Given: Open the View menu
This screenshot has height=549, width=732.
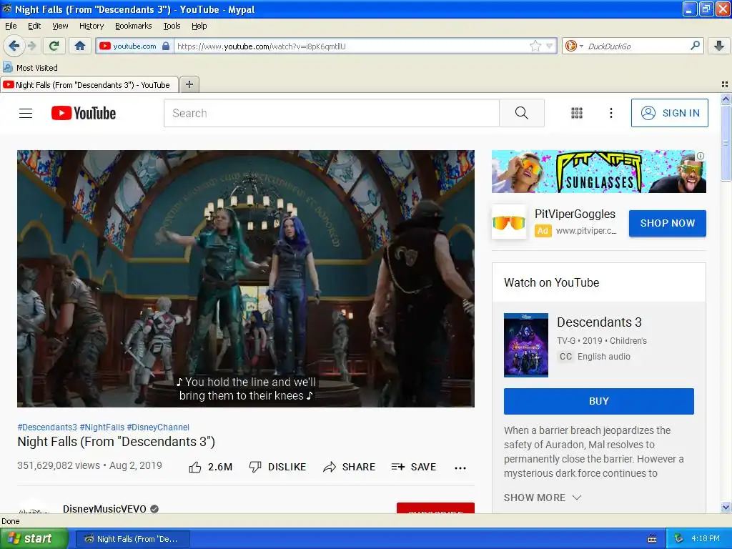Looking at the screenshot, I should [60, 26].
